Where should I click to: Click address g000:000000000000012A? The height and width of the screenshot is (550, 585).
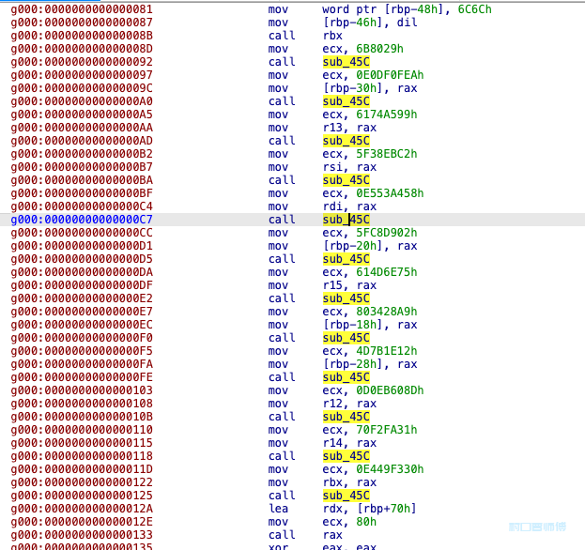82,509
